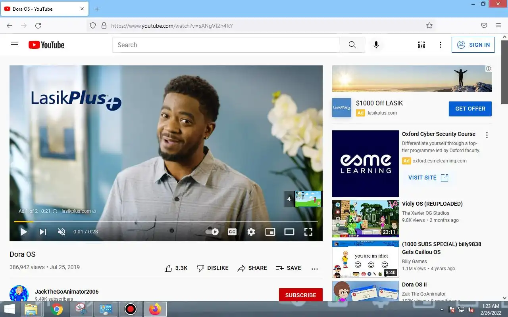Unmute the video player volume

pyautogui.click(x=62, y=232)
